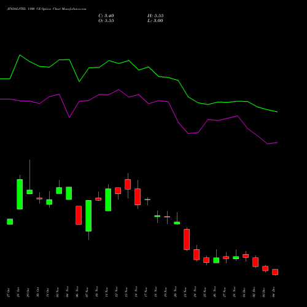Click the 11 Nov date label
The height and width of the screenshot is (307, 307).
coord(106,292)
